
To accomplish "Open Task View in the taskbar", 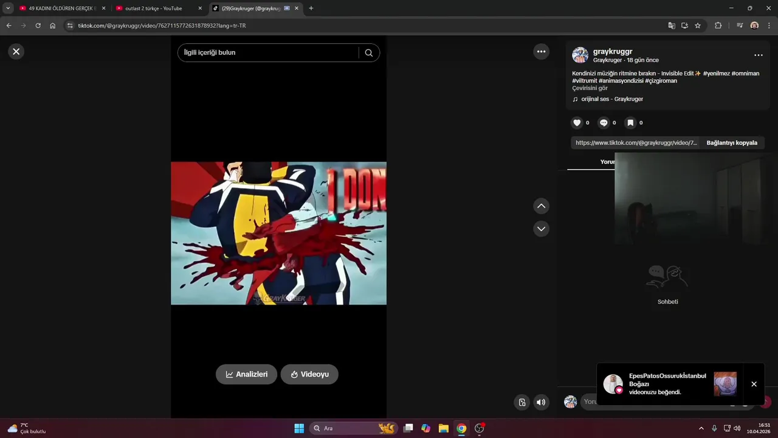I will point(408,428).
